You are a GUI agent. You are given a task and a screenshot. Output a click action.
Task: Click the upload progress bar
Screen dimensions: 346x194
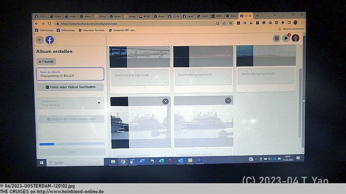(72, 144)
